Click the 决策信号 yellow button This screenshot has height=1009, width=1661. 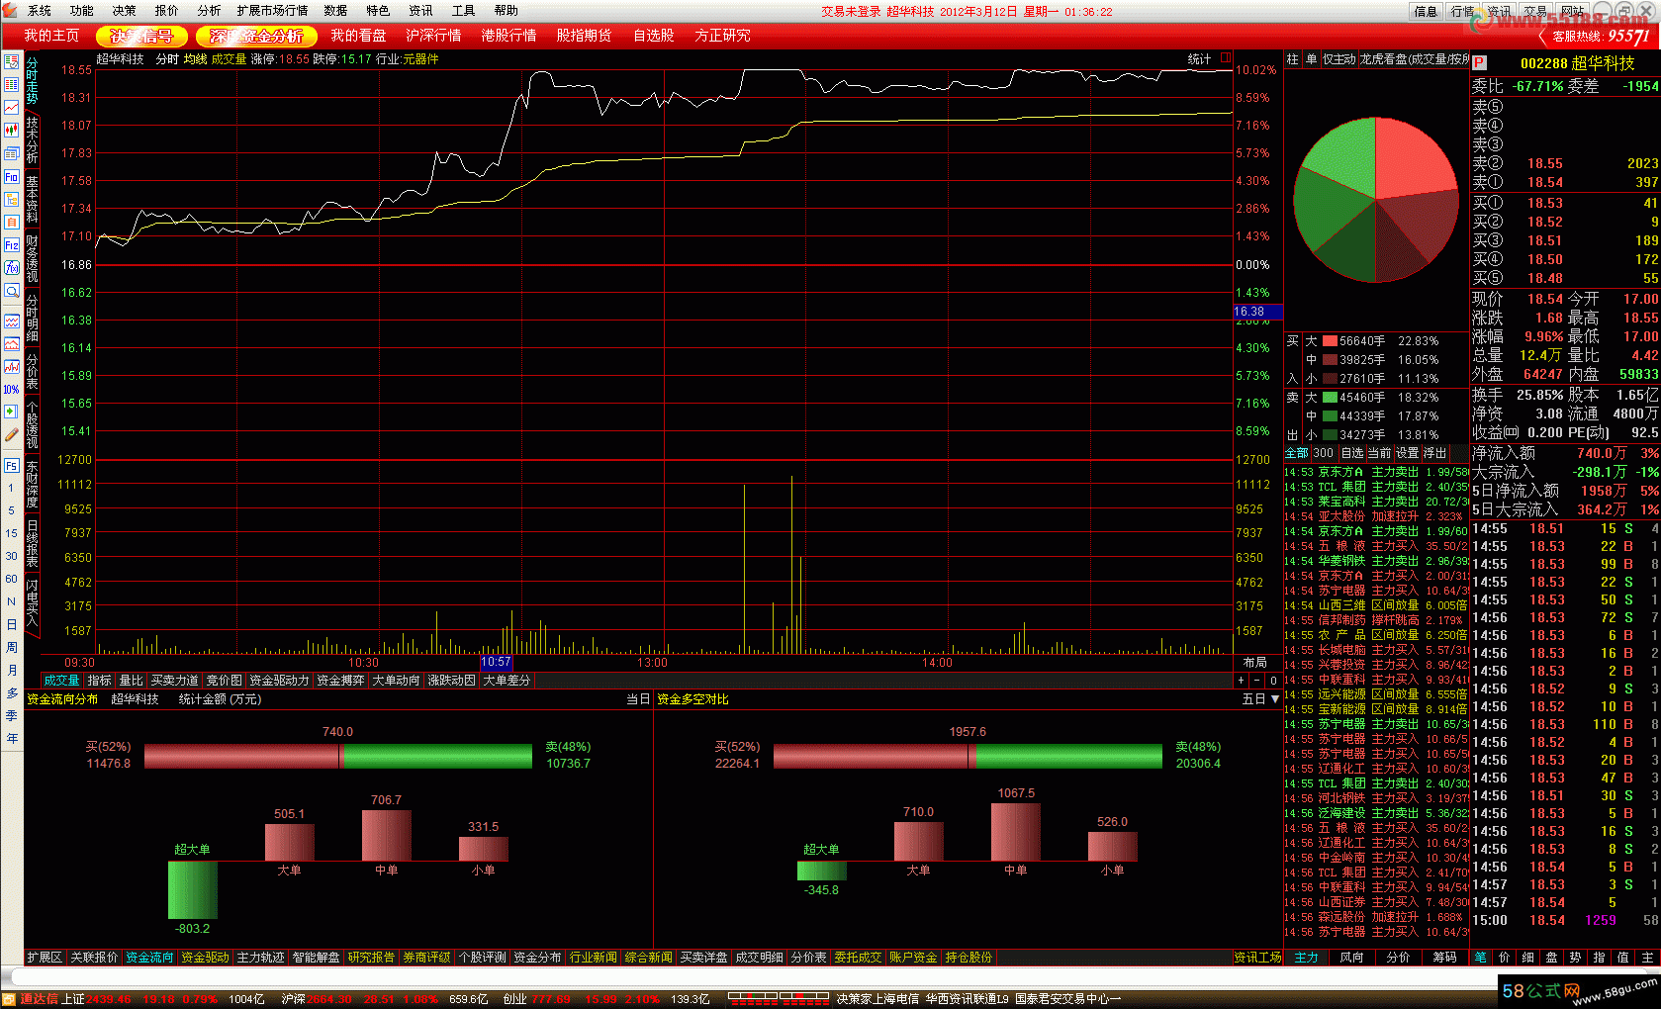click(x=141, y=36)
